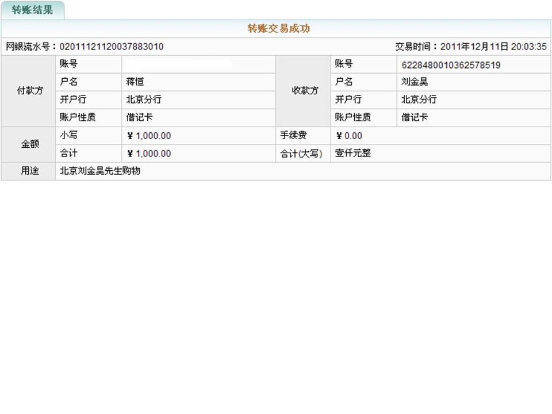Click the 用途 text 北京刘金昊先生购物
Image resolution: width=552 pixels, height=414 pixels.
click(x=100, y=171)
